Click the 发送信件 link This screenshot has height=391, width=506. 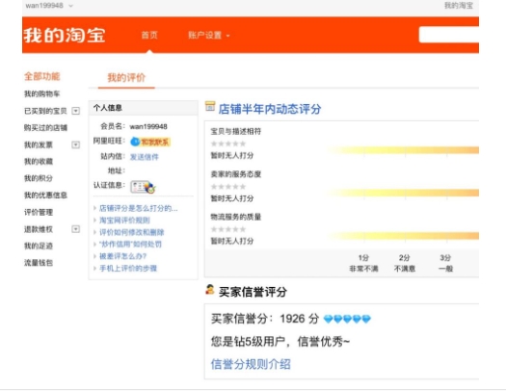coord(145,157)
